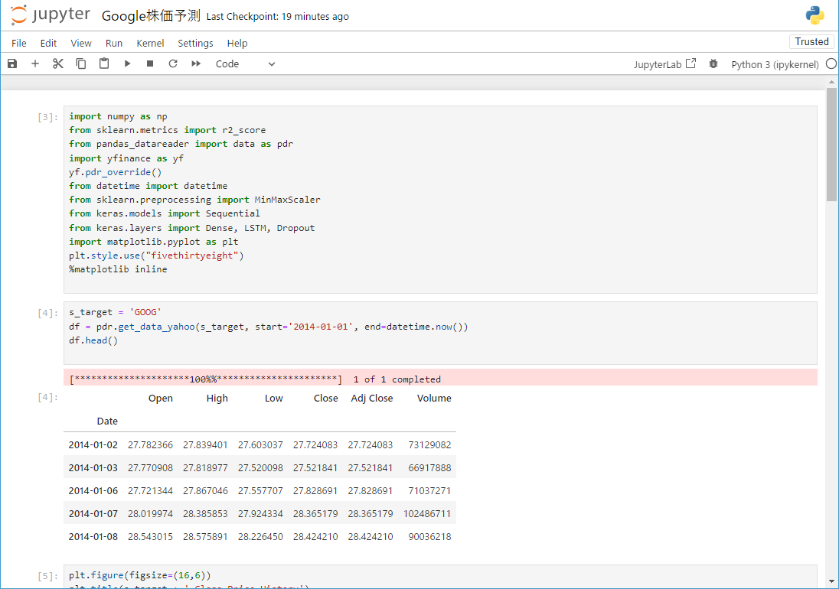The image size is (839, 589).
Task: Open the Edit menu
Action: [48, 44]
